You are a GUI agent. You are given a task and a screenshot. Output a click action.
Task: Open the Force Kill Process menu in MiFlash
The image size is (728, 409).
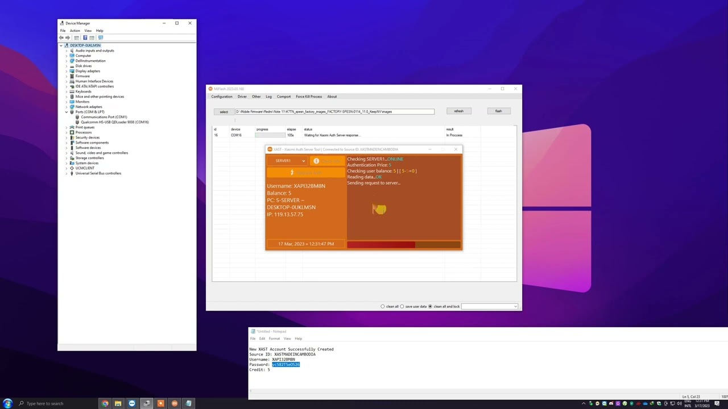(x=309, y=97)
